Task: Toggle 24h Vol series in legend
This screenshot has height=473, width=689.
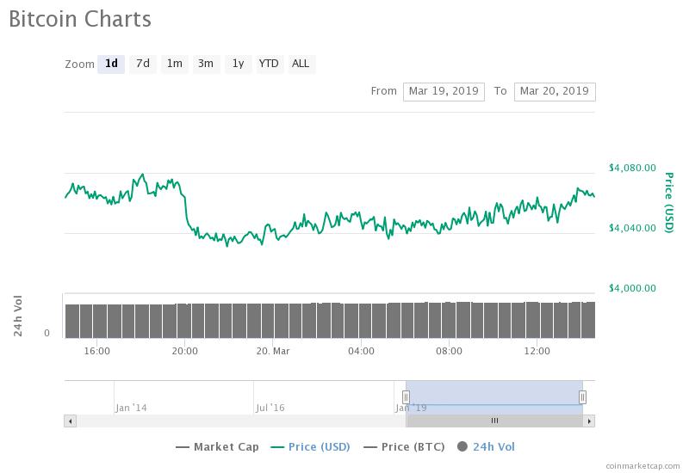Action: (x=486, y=446)
